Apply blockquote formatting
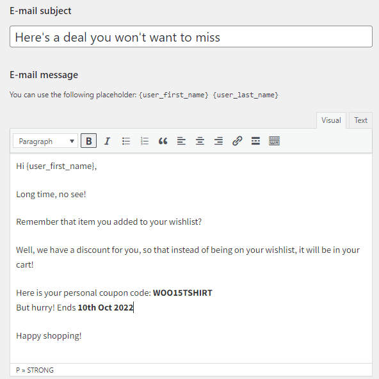The image size is (379, 379). (x=163, y=141)
